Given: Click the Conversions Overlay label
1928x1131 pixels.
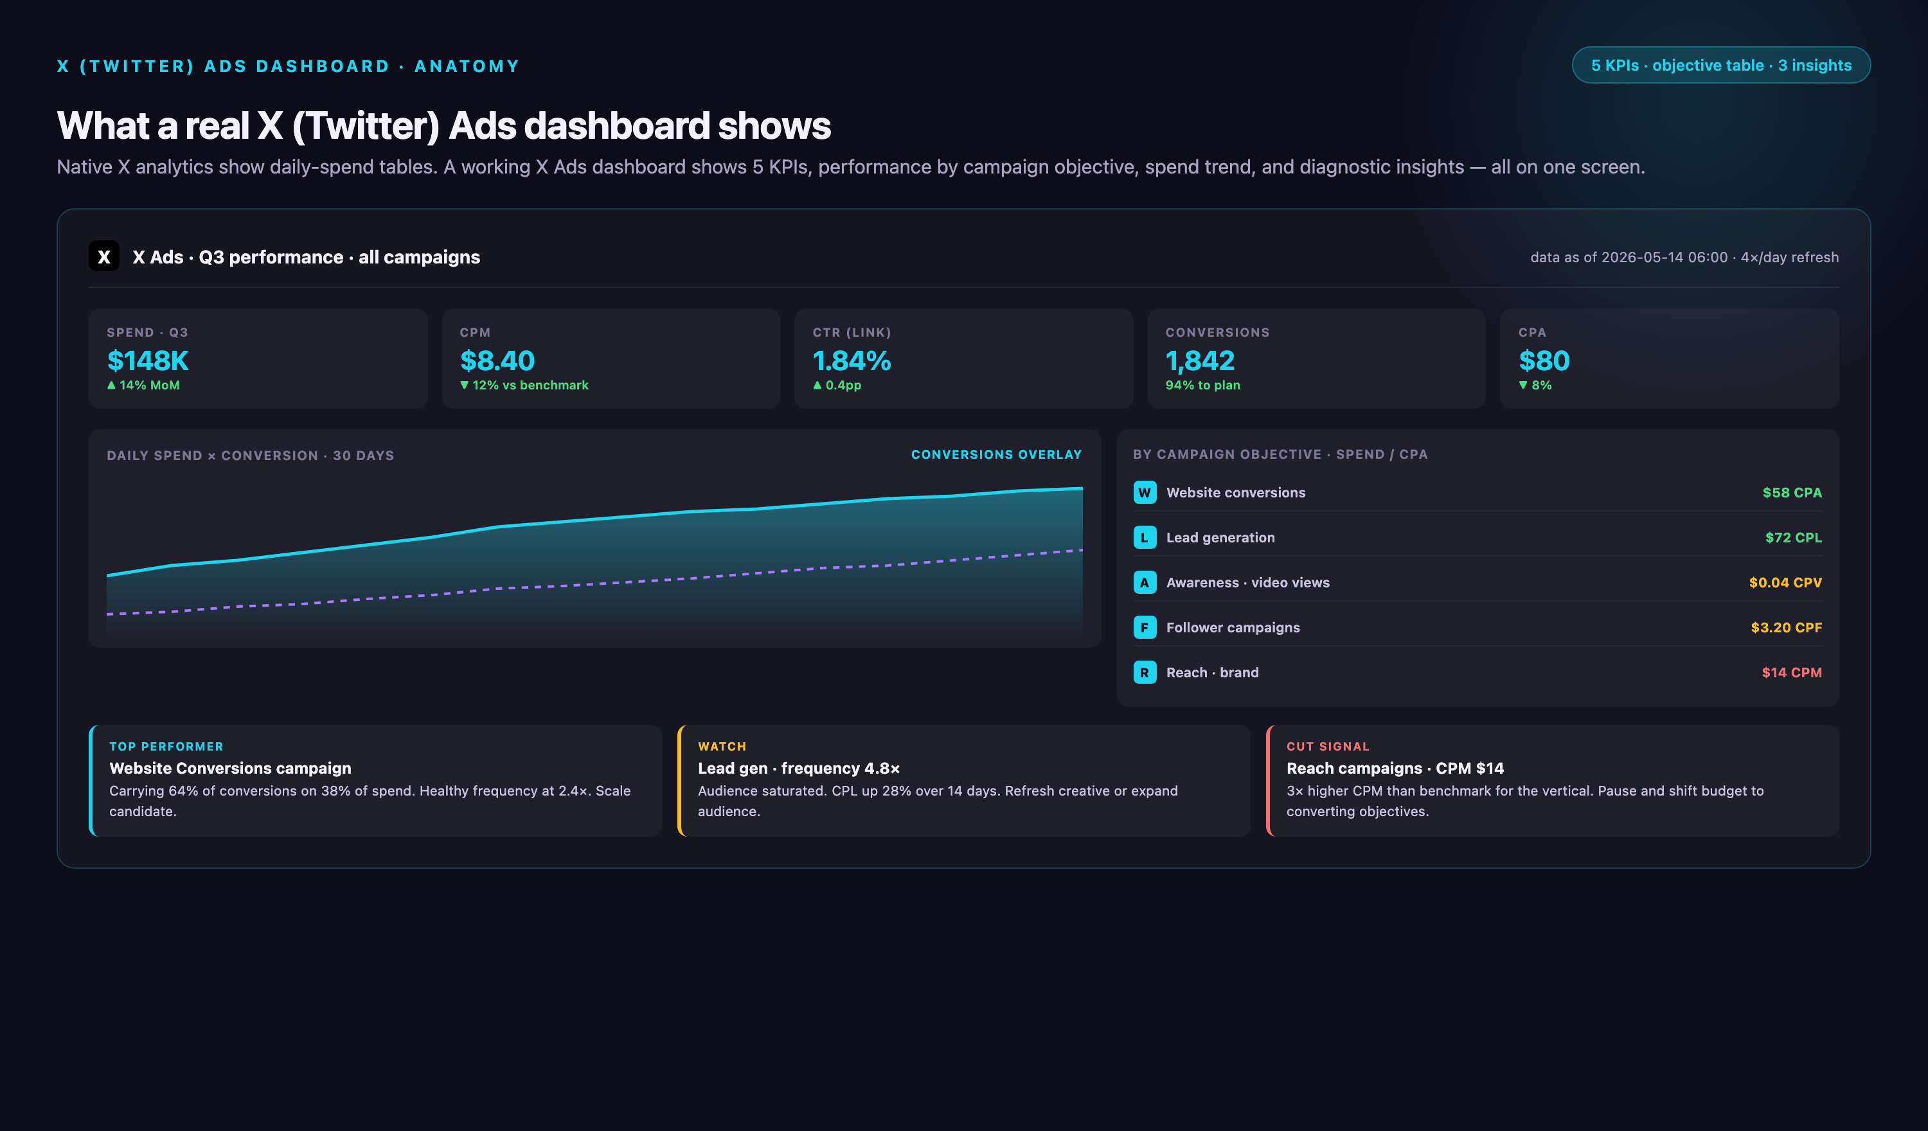Looking at the screenshot, I should pos(996,454).
